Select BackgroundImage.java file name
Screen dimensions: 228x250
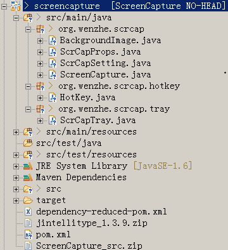(x=110, y=41)
